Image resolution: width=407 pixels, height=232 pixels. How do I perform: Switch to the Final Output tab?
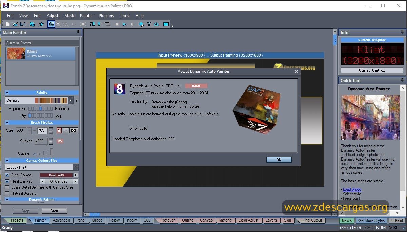[x=312, y=220]
